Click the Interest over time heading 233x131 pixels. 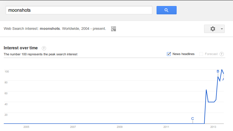pos(21,48)
